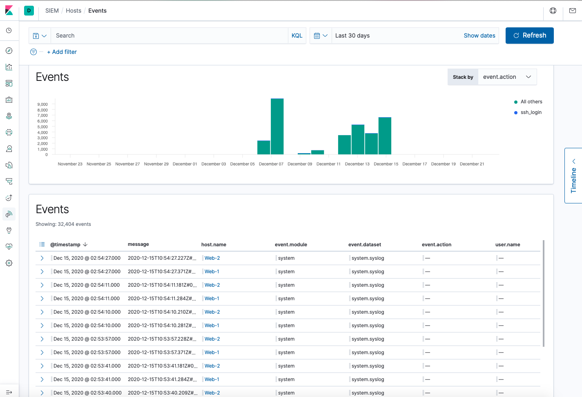Open Web-1 host link in 10:54:10.281Z row

click(212, 326)
